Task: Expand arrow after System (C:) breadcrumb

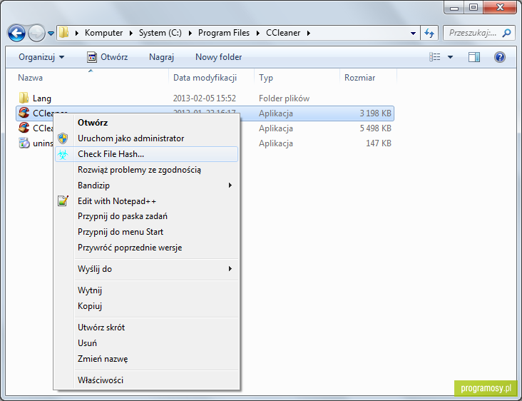Action: [190, 33]
